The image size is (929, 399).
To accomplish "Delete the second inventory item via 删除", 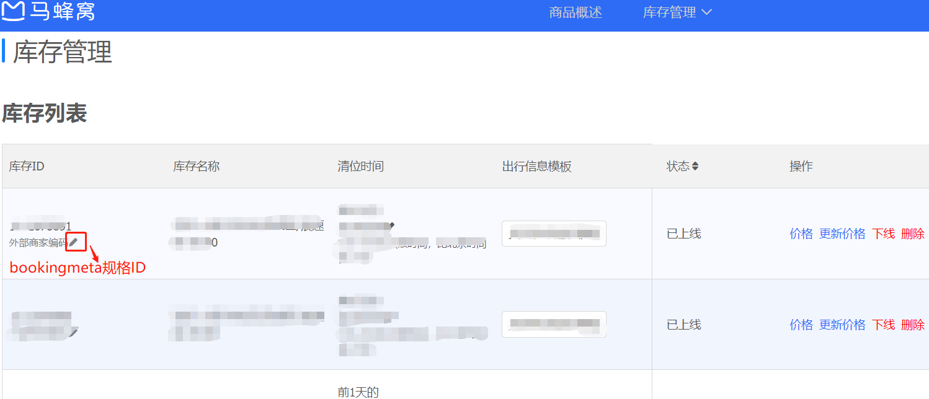I will 912,325.
